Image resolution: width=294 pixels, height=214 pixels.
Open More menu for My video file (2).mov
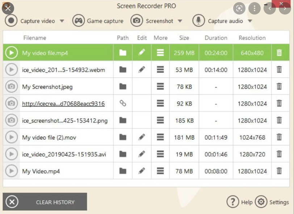(160, 137)
